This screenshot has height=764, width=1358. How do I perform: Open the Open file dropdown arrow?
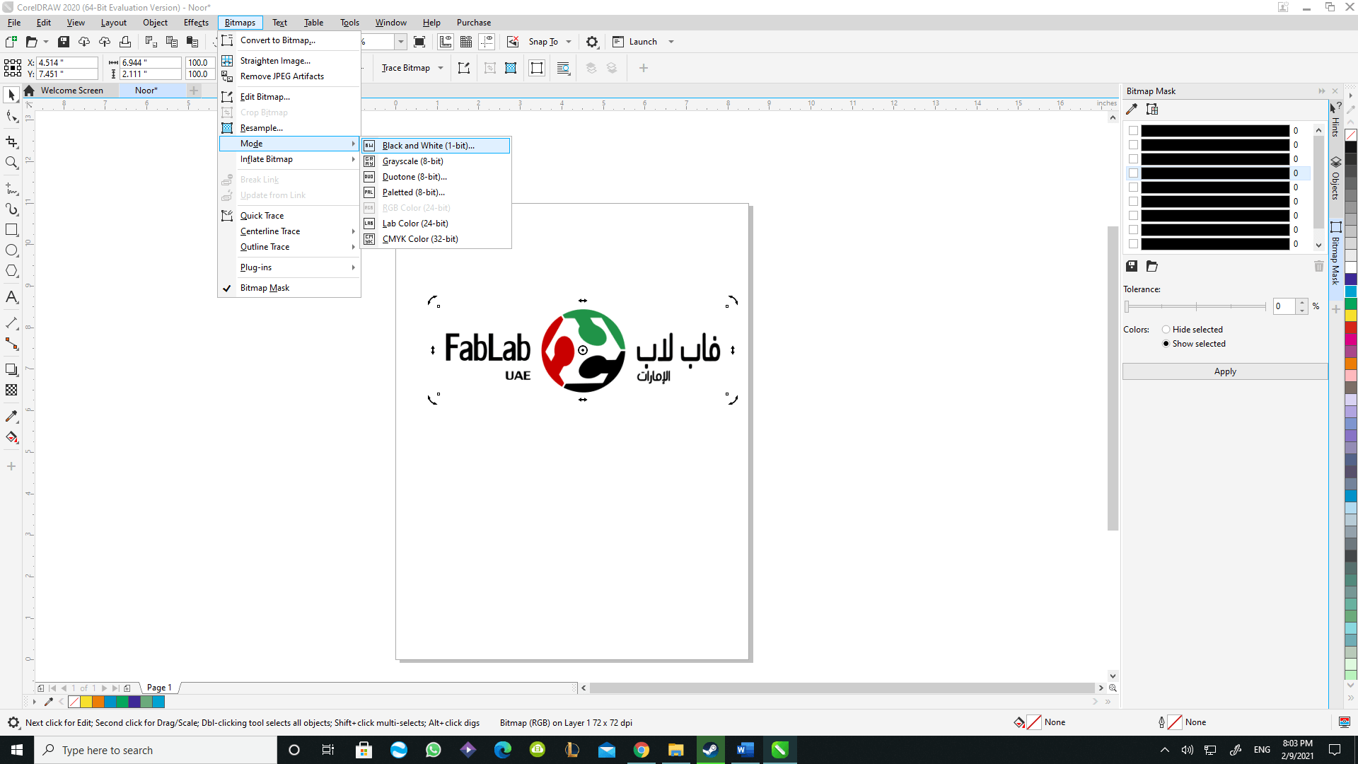tap(46, 42)
